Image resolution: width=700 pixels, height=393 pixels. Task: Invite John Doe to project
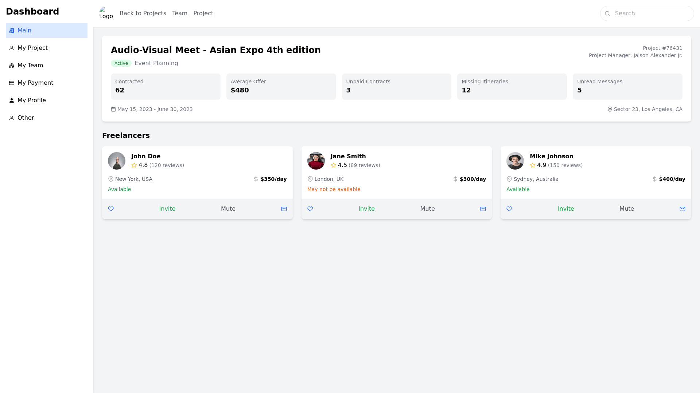pos(167,209)
